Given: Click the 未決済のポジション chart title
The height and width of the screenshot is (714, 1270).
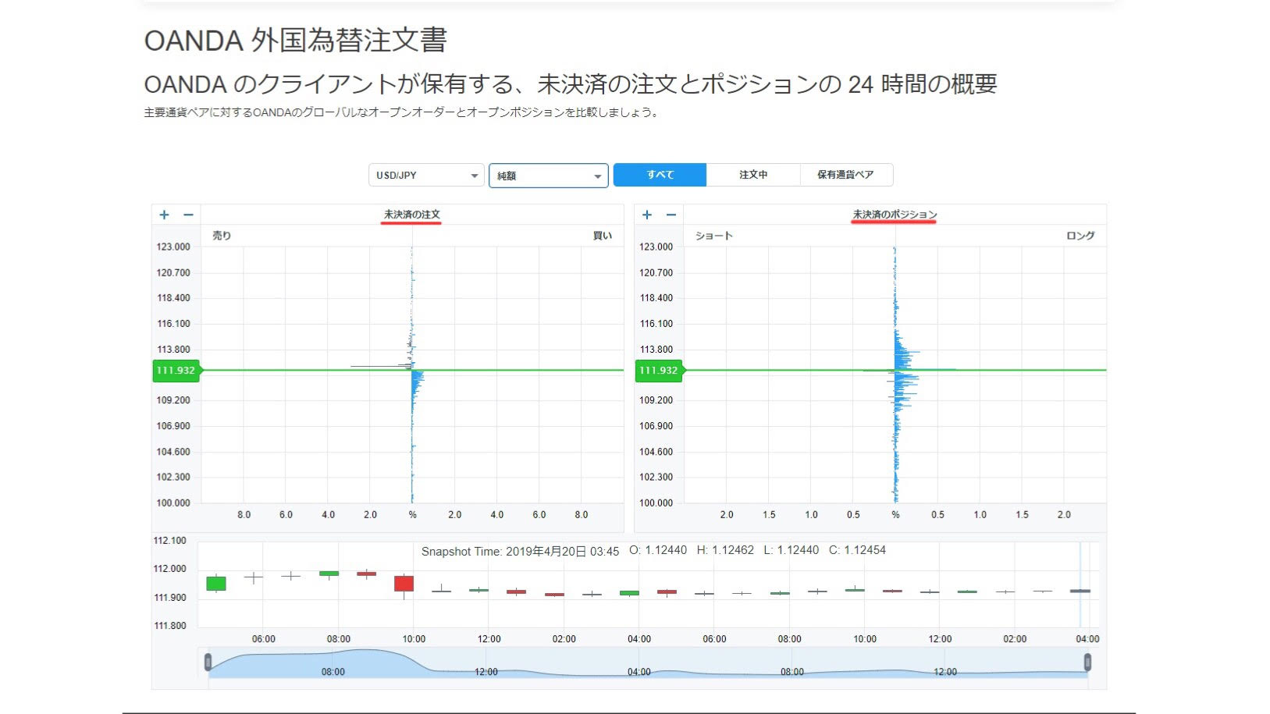Looking at the screenshot, I should click(895, 215).
